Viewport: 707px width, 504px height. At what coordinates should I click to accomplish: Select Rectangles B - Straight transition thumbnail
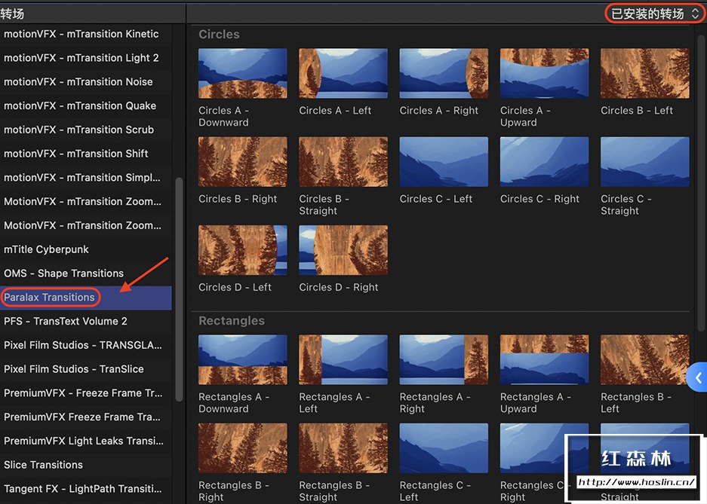click(x=343, y=447)
